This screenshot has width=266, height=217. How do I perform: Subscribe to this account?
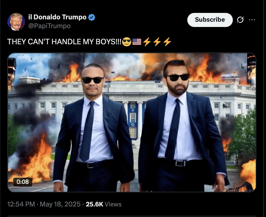(x=210, y=20)
